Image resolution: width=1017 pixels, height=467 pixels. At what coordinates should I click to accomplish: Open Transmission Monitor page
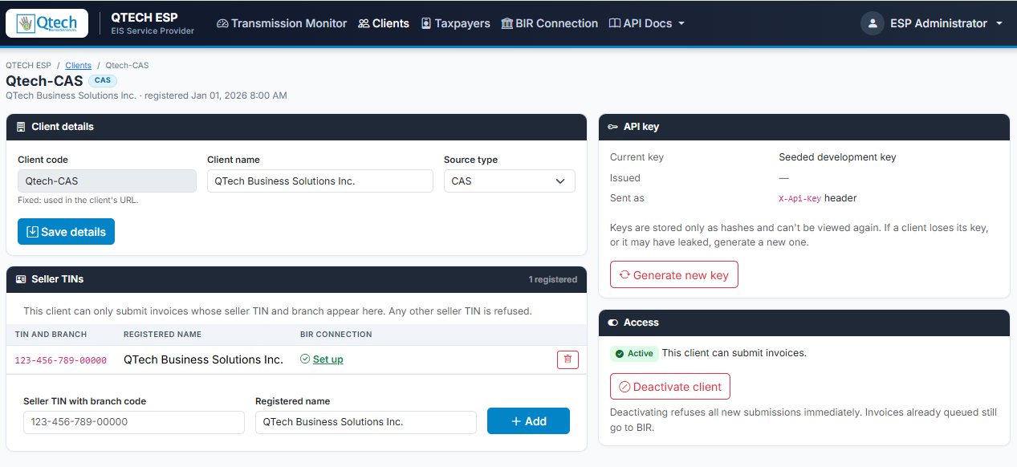282,23
